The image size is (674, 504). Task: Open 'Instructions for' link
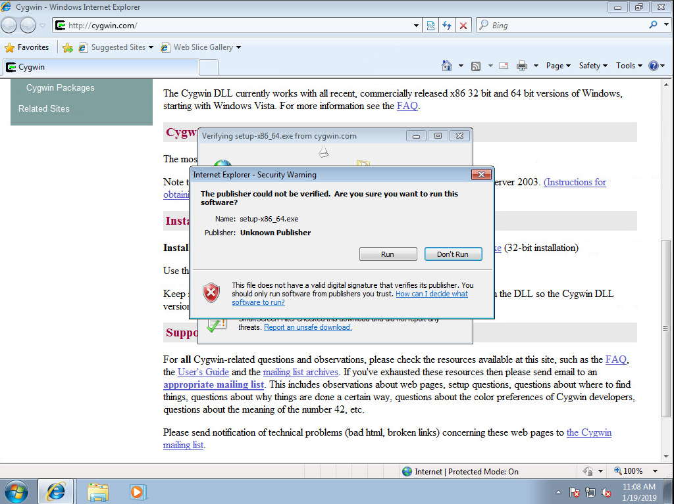click(575, 182)
